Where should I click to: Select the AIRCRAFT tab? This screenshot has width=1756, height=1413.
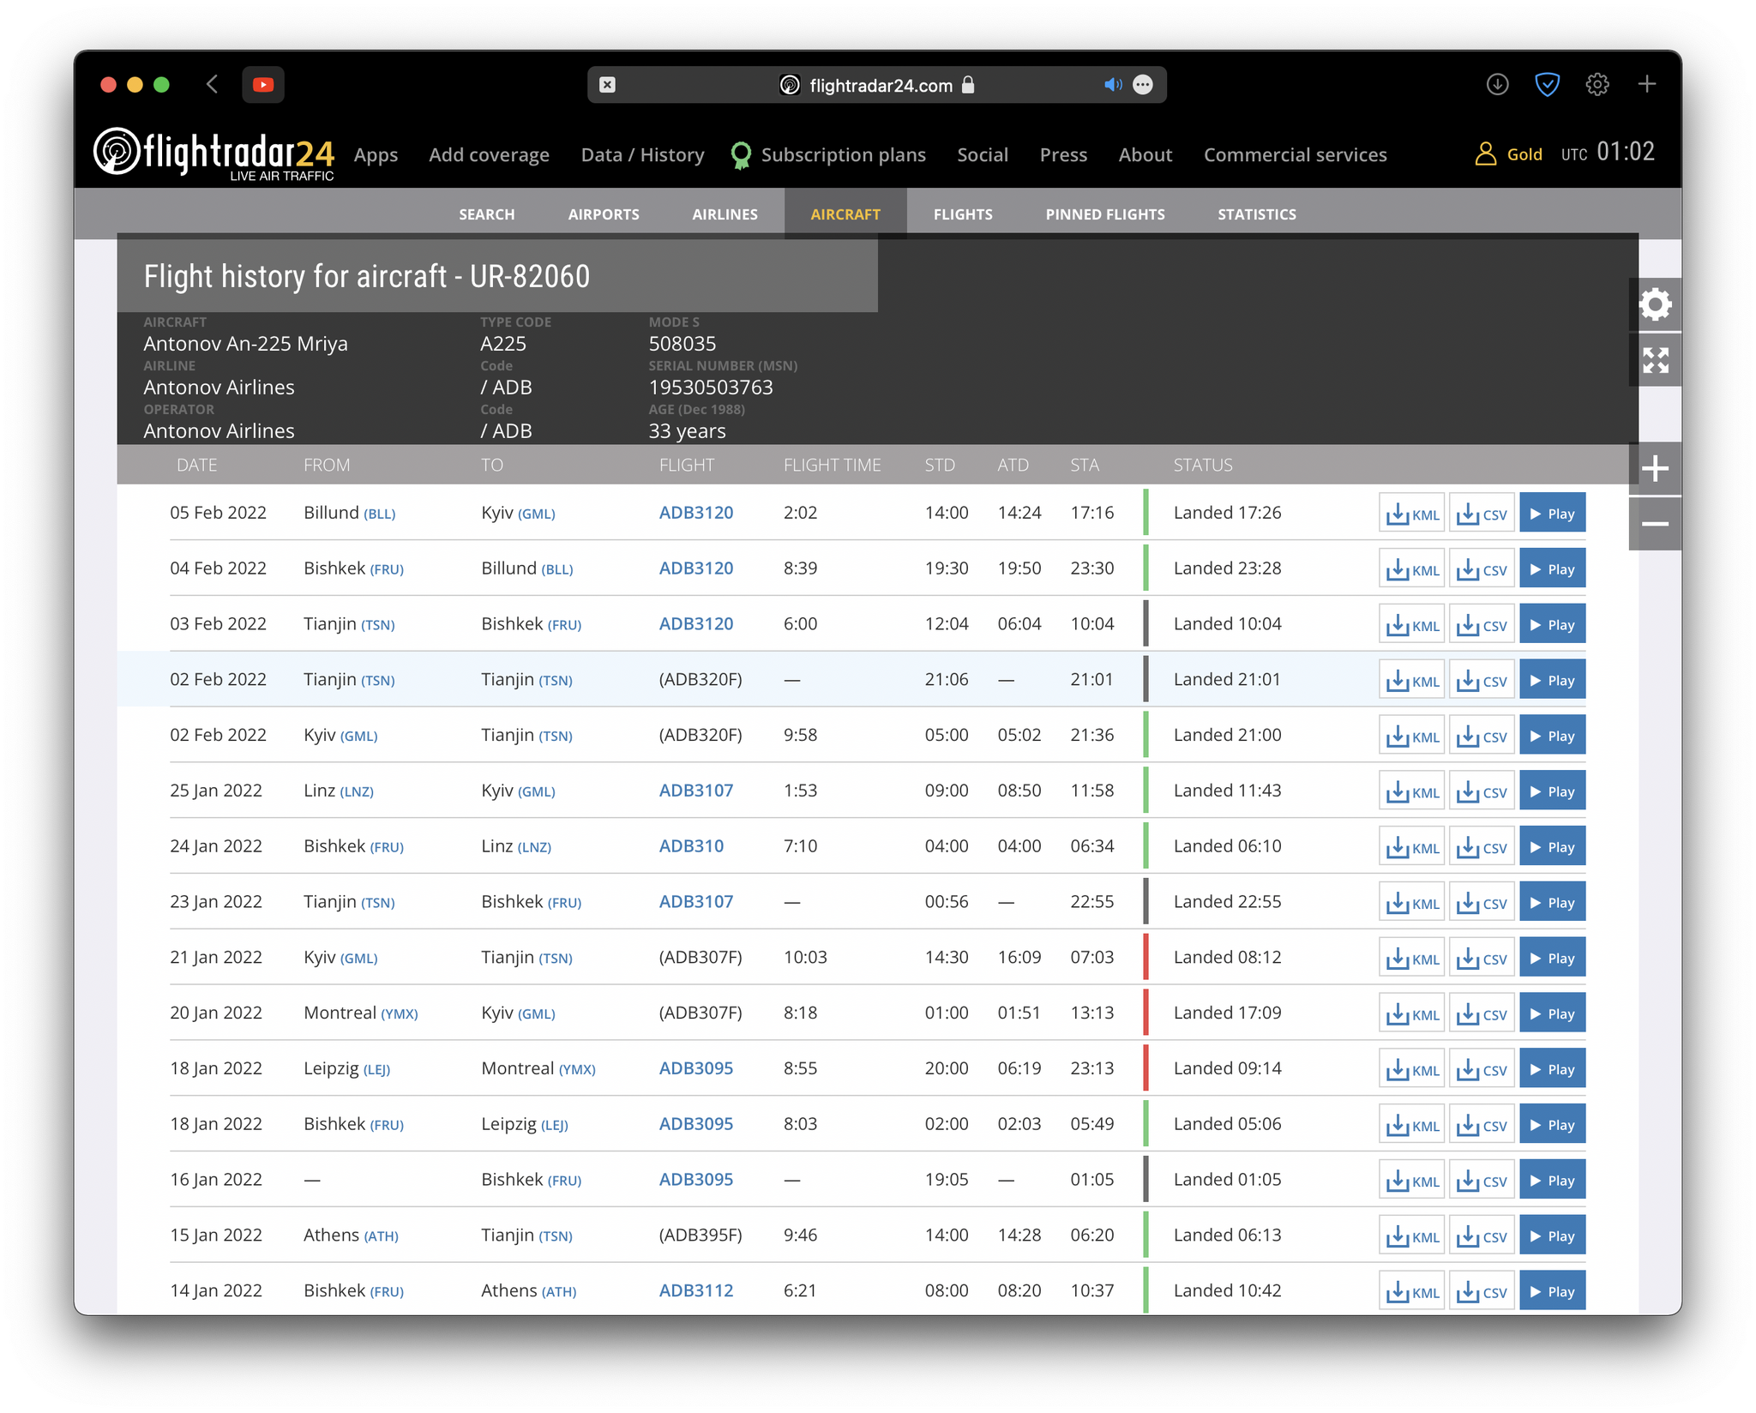[845, 214]
